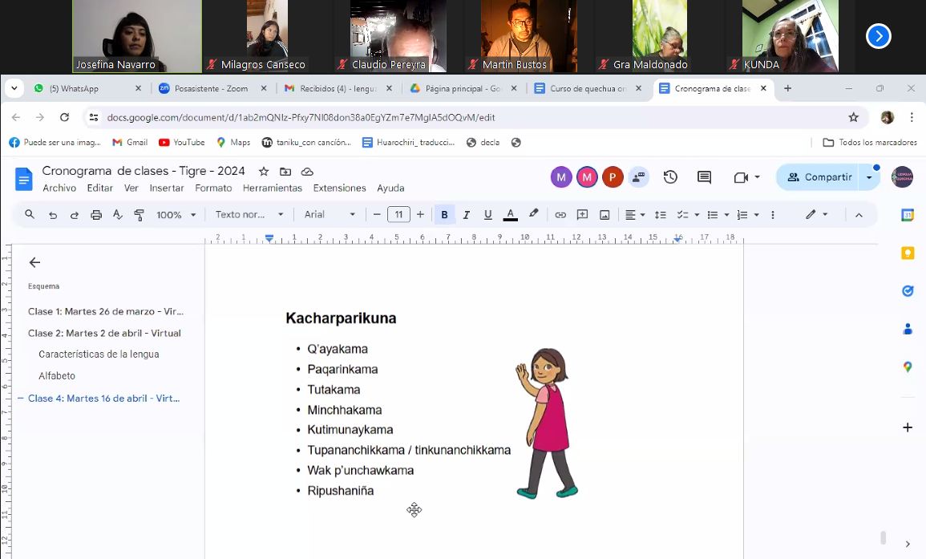Star the document Cronograma de clases
The width and height of the screenshot is (926, 559).
263,172
